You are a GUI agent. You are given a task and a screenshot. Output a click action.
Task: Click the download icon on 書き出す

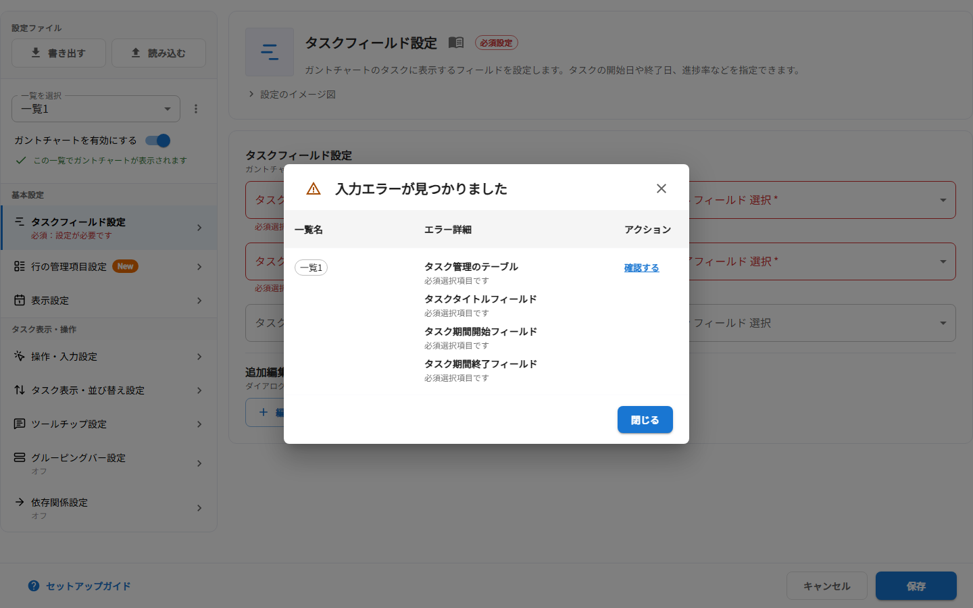coord(36,52)
